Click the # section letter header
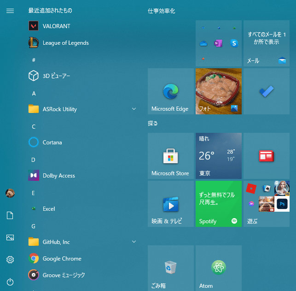 [x=34, y=60]
